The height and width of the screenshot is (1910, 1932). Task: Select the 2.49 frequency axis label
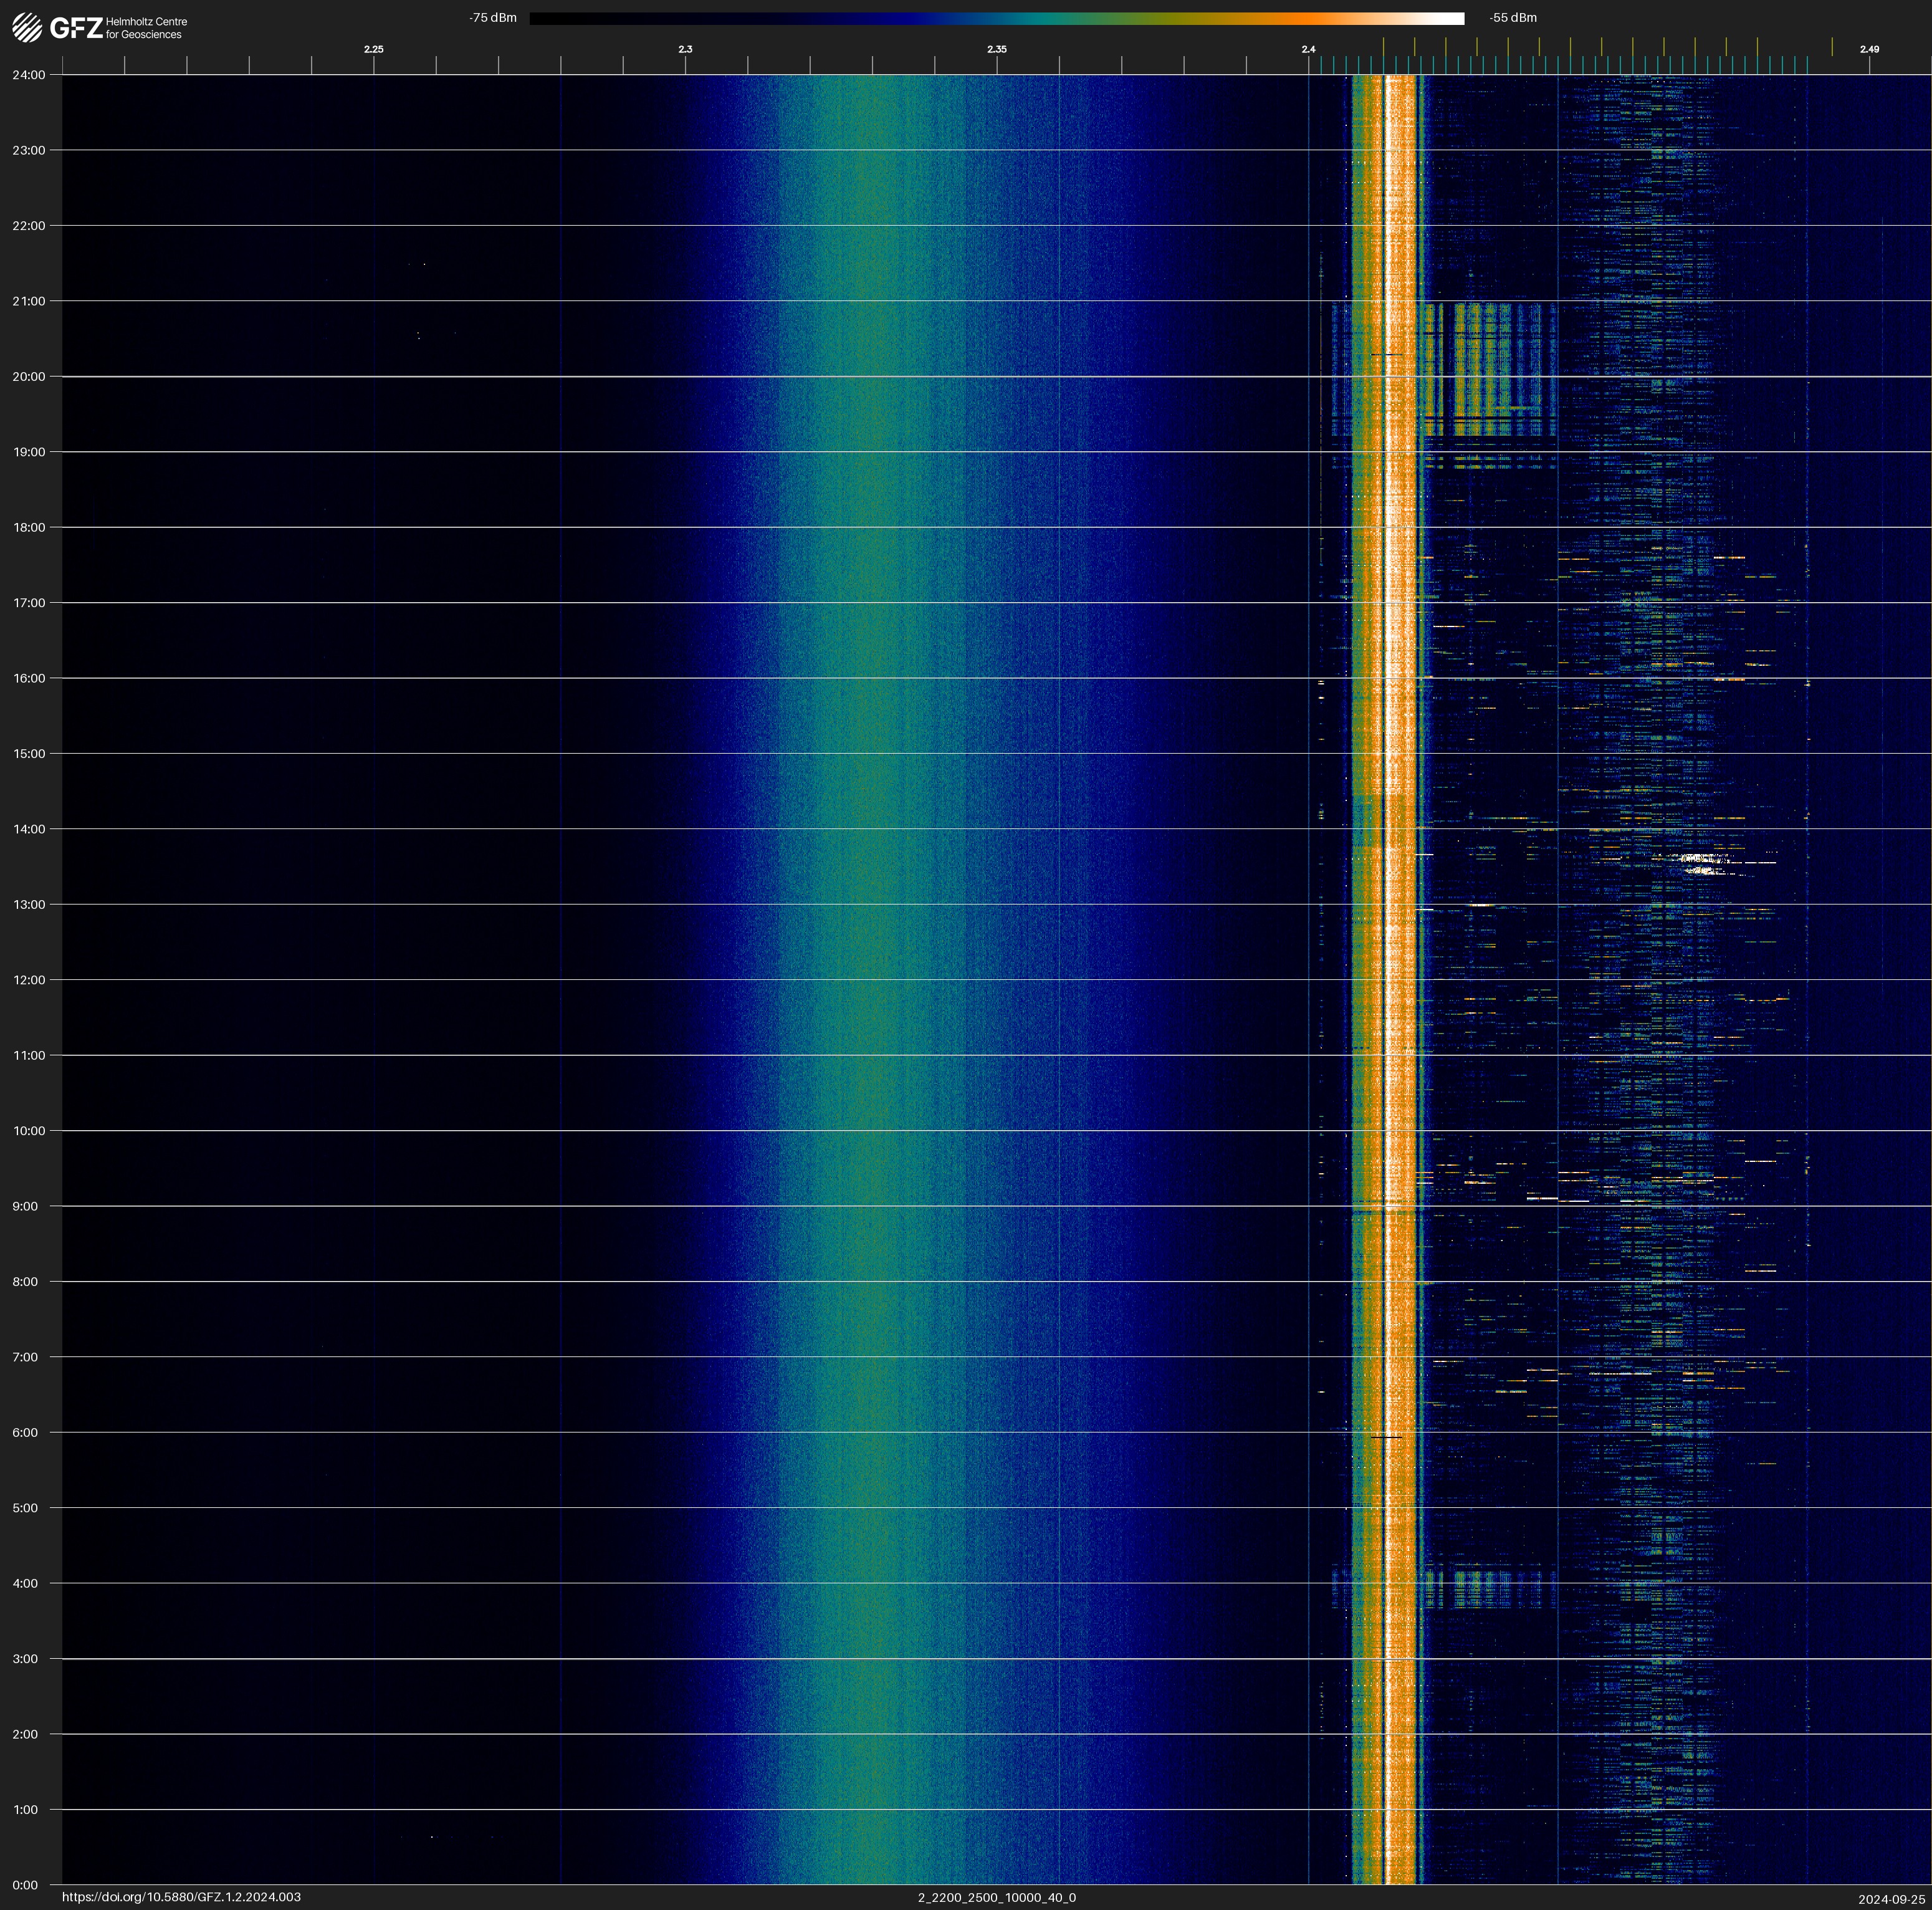click(x=1868, y=49)
